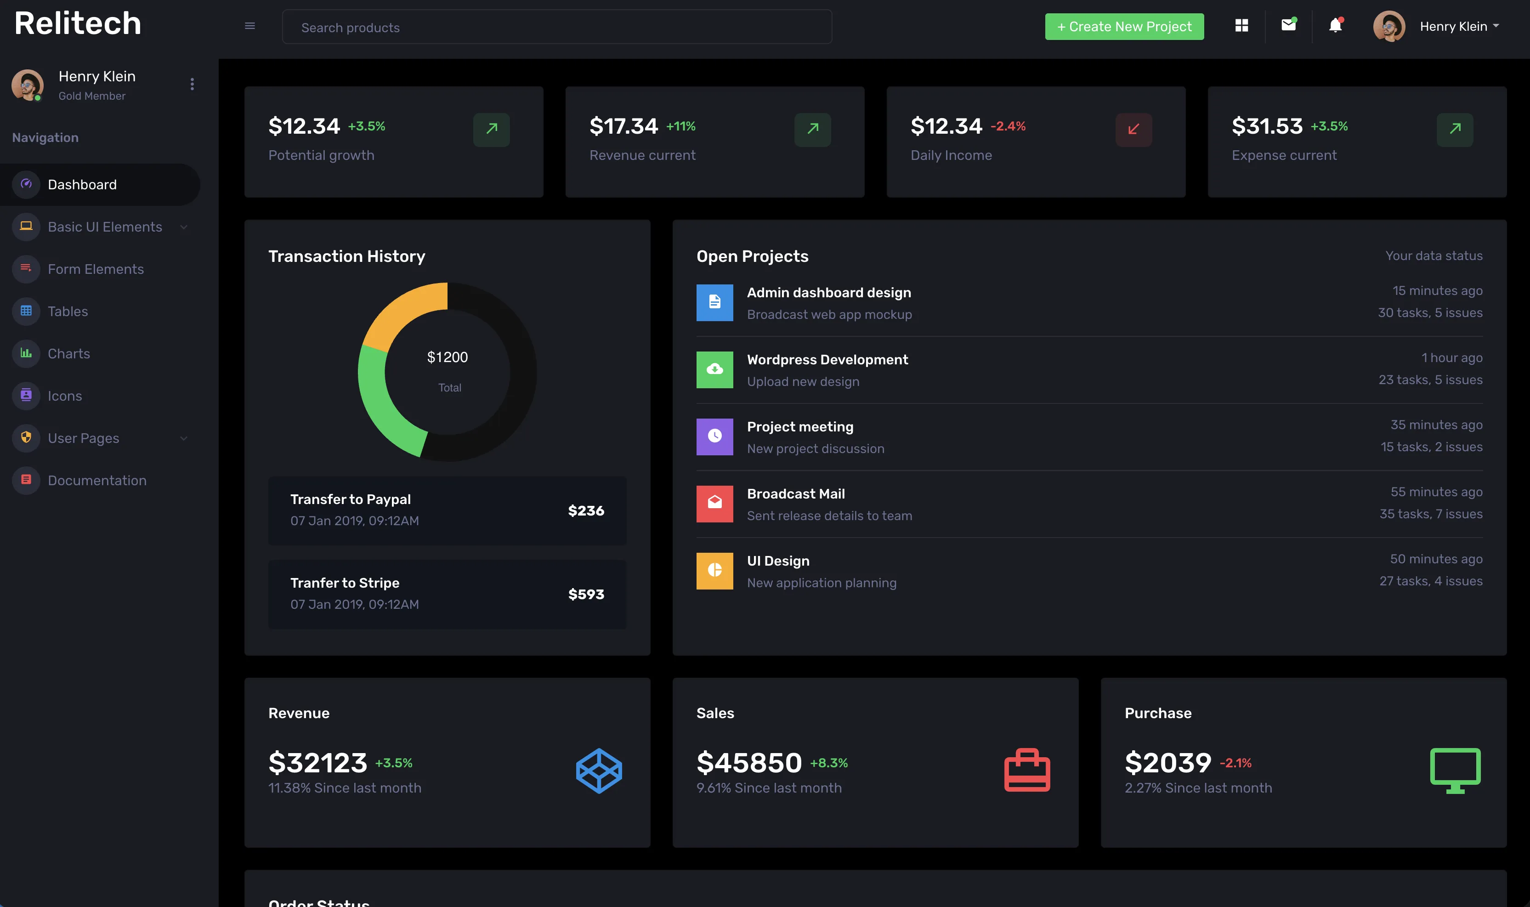Open Form Elements in the sidebar
Viewport: 1530px width, 907px height.
point(100,268)
